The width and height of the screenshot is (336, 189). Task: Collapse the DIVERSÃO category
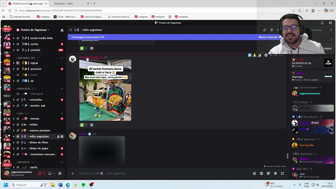point(24,162)
